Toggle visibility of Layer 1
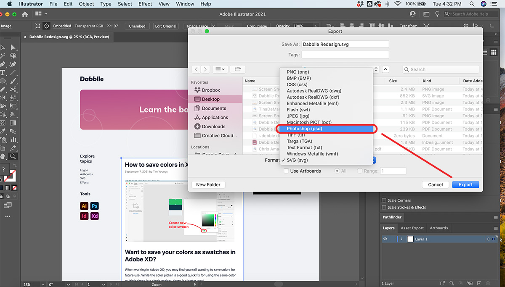This screenshot has height=287, width=505. coord(385,239)
